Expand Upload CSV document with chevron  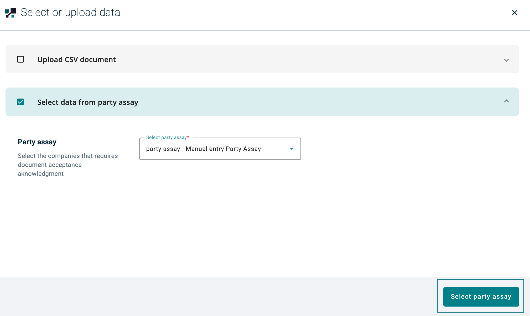coord(506,60)
